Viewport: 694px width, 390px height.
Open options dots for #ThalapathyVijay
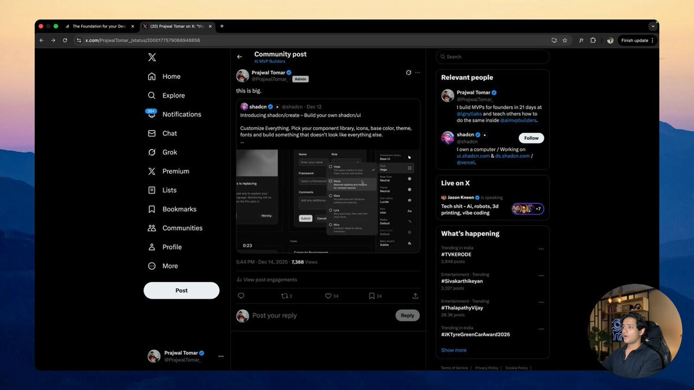point(541,302)
